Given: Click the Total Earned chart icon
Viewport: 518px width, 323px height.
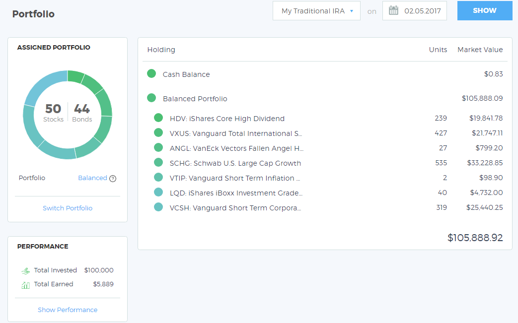Looking at the screenshot, I should pyautogui.click(x=25, y=285).
